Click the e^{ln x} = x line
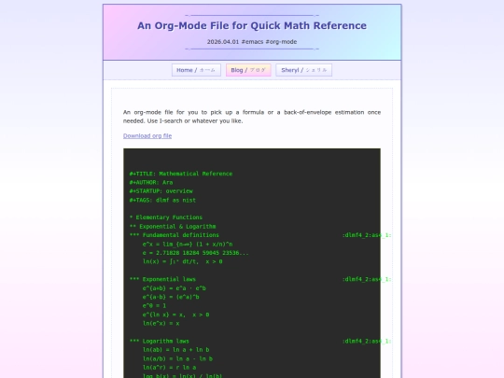Viewport: 504px width, 378px height. tap(175, 315)
